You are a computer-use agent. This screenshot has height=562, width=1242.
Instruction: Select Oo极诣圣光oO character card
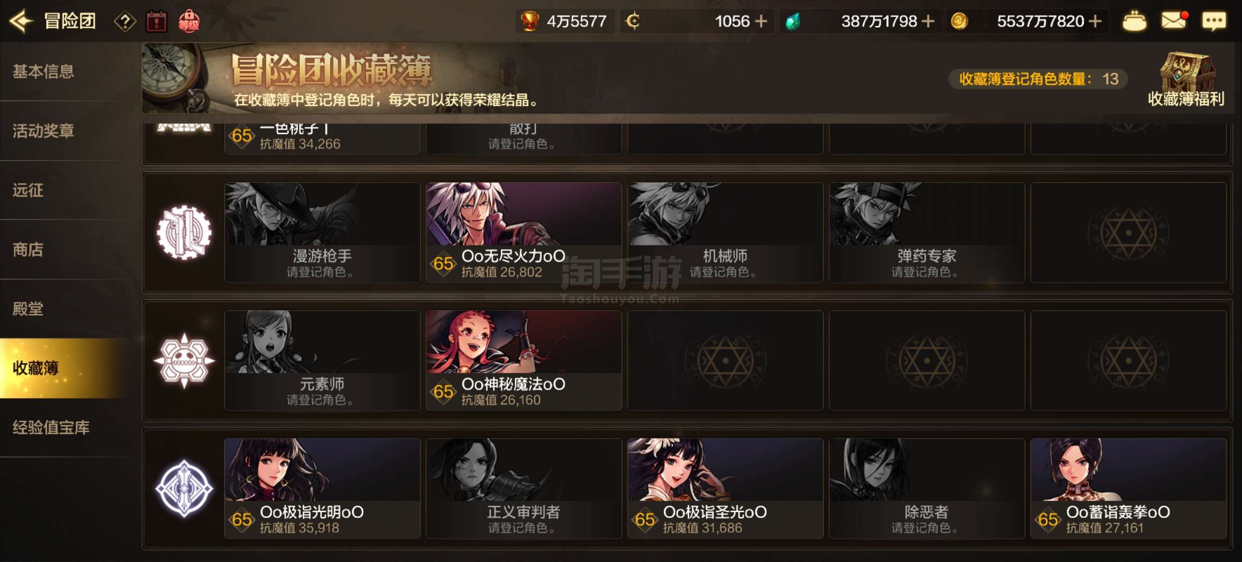725,488
